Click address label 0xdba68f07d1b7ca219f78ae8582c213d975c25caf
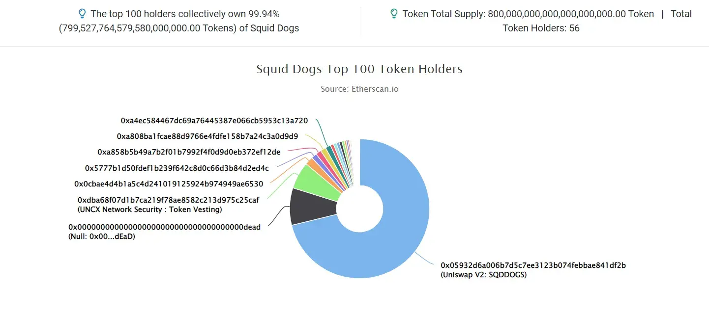The width and height of the screenshot is (709, 313). [168, 200]
